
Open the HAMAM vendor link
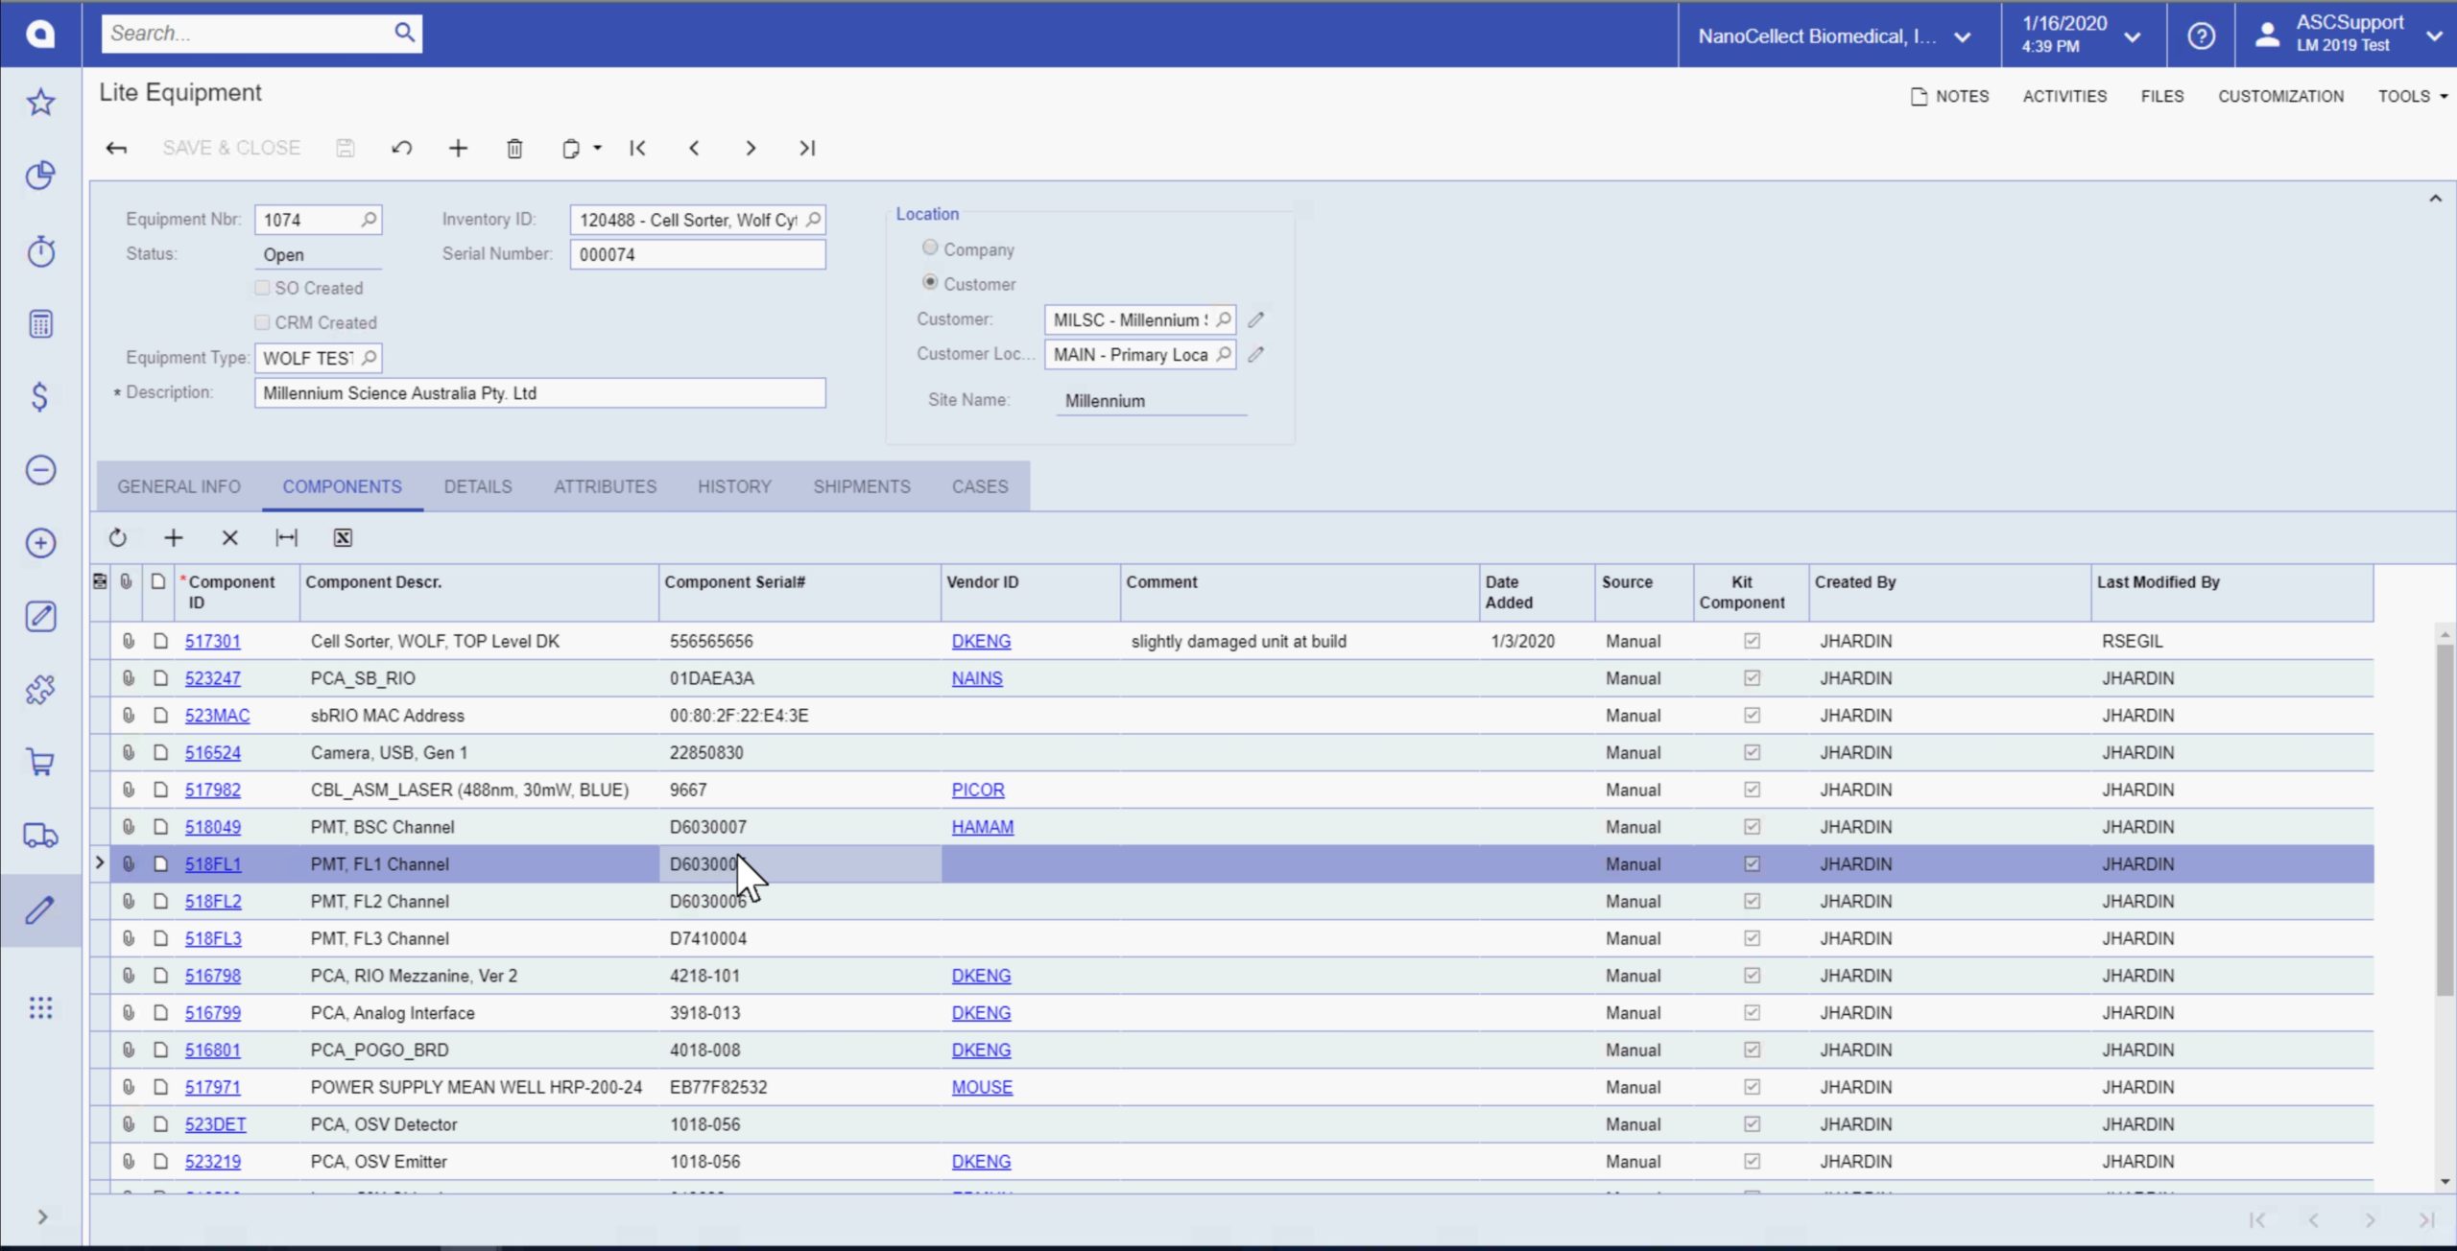click(982, 827)
